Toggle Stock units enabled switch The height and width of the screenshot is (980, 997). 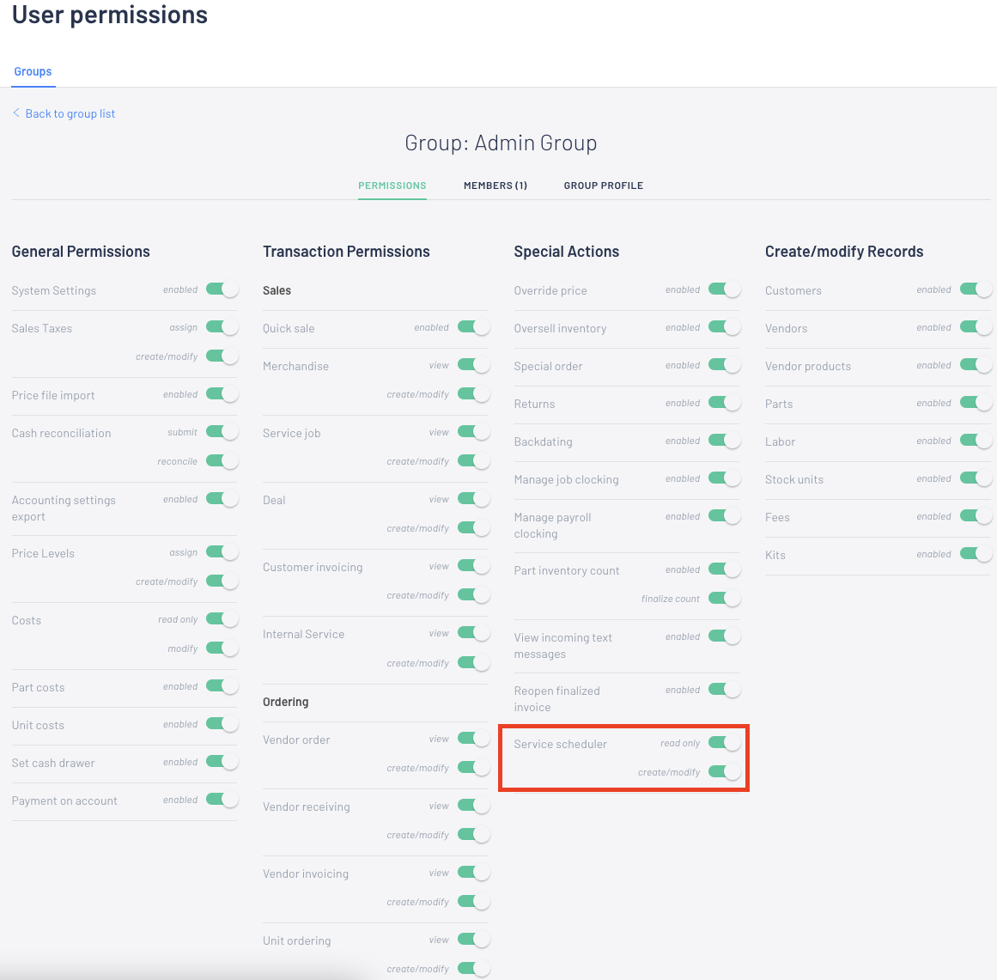pyautogui.click(x=976, y=478)
